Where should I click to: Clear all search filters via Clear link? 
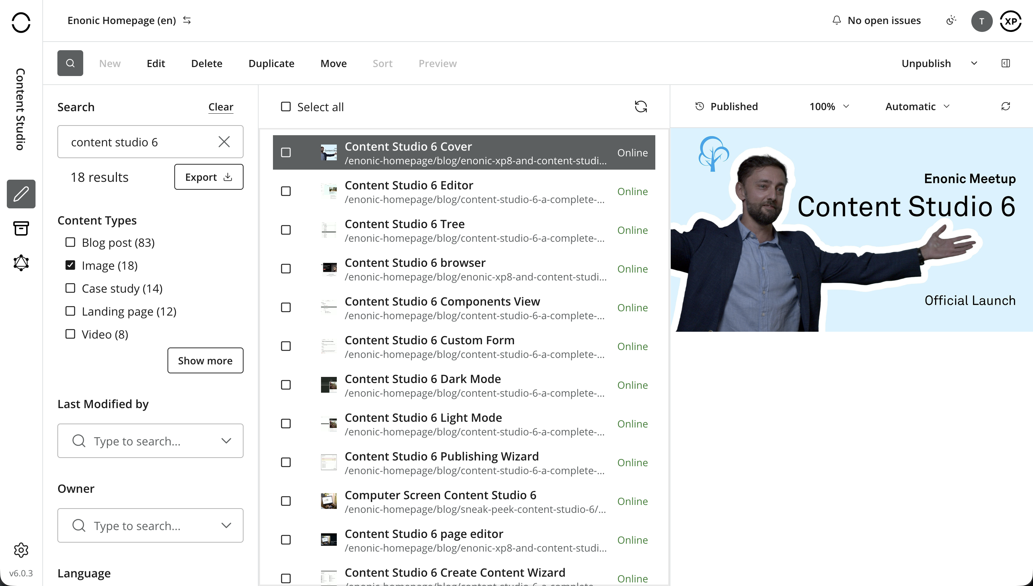pos(221,107)
